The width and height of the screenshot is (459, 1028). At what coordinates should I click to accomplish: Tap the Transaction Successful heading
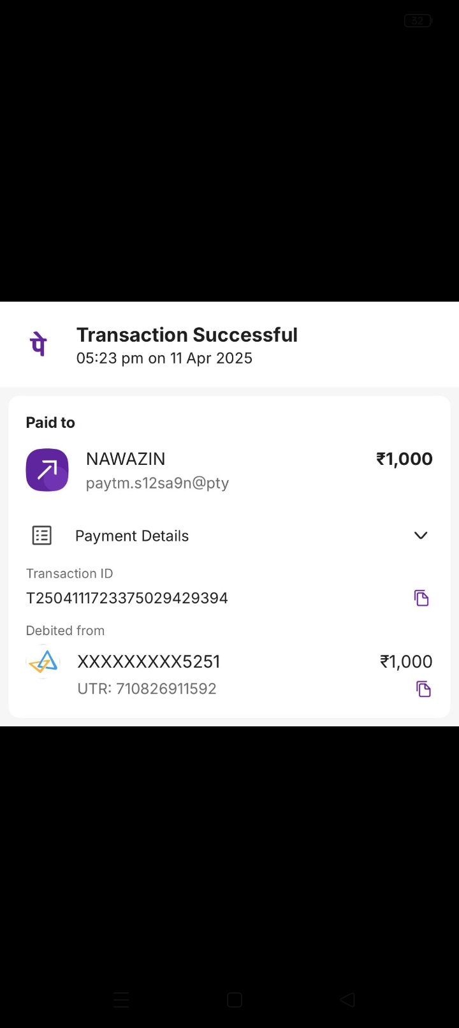click(x=187, y=335)
